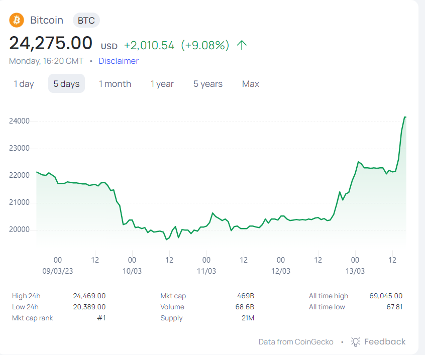
Task: Click the Data from CoinGecko attribution
Action: (x=296, y=342)
